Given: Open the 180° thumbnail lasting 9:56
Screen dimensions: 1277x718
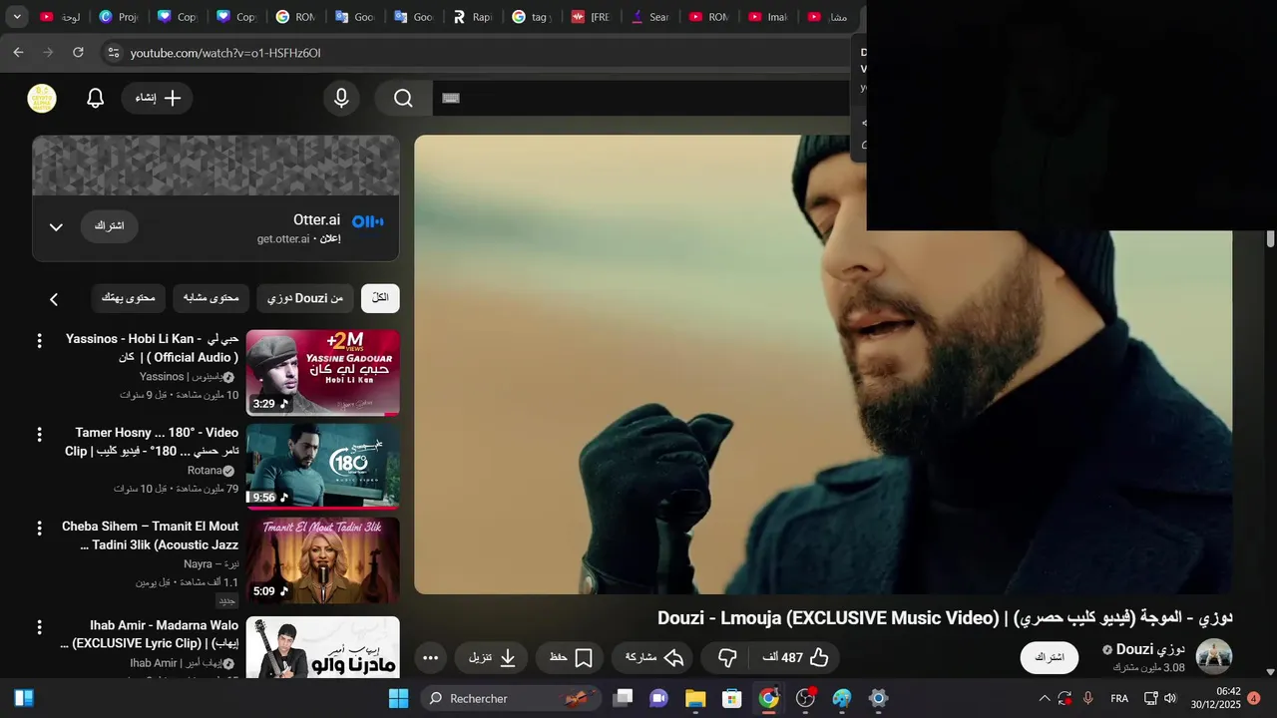Looking at the screenshot, I should (x=322, y=467).
